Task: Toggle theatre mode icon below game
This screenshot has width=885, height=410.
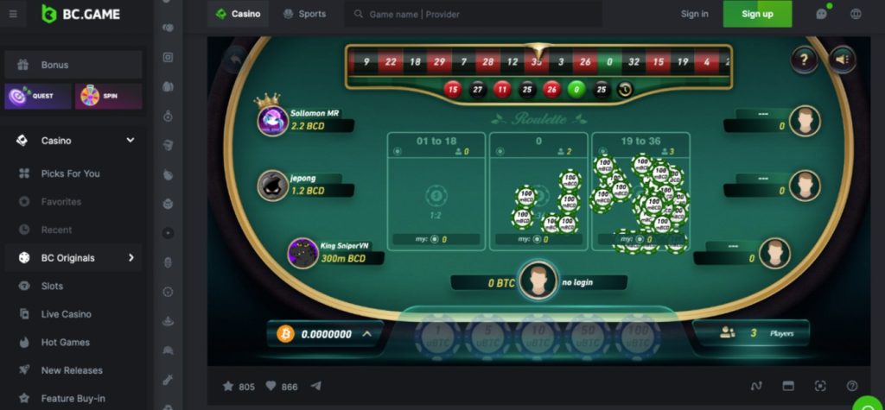Action: pyautogui.click(x=788, y=387)
